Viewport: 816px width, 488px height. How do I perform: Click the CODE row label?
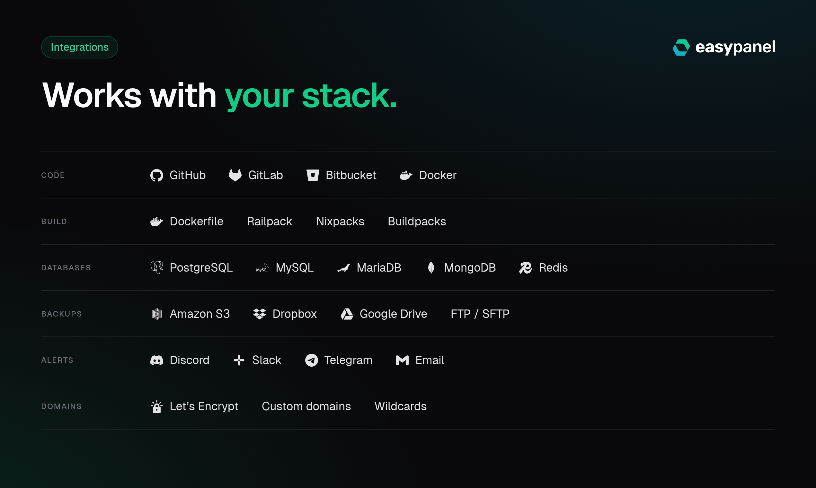tap(53, 175)
